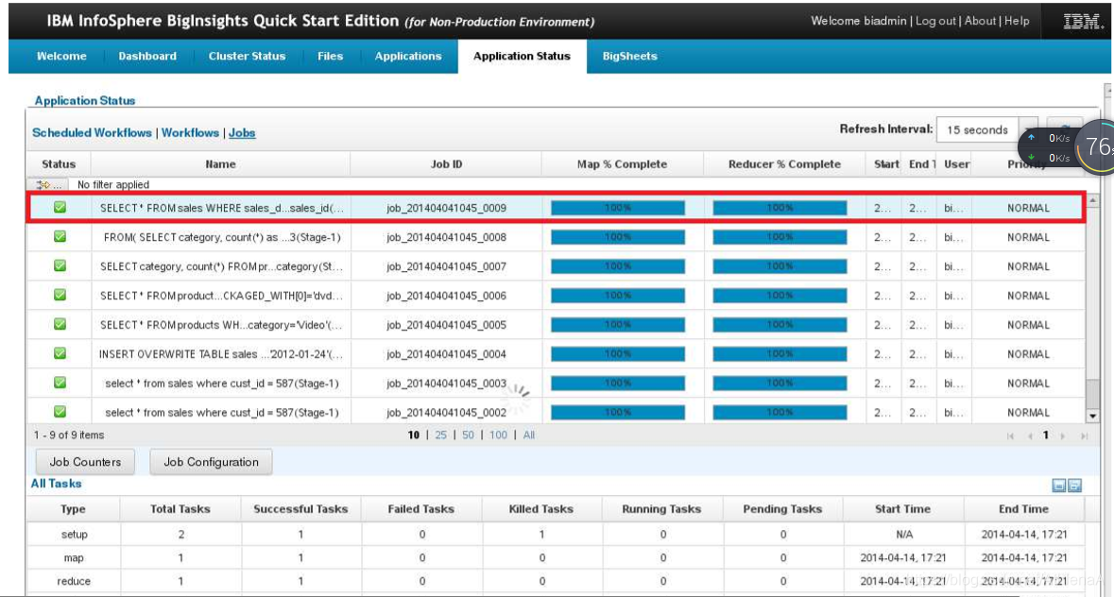Image resolution: width=1114 pixels, height=597 pixels.
Task: Select job ID job_201404041045_0006
Action: 446,296
